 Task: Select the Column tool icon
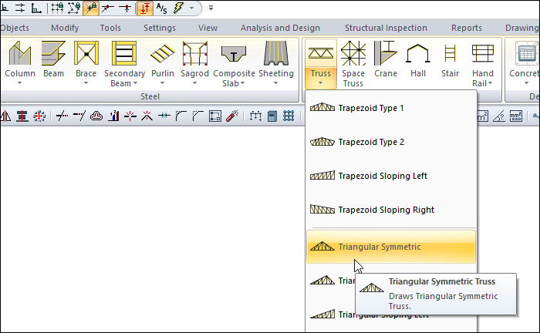click(19, 53)
